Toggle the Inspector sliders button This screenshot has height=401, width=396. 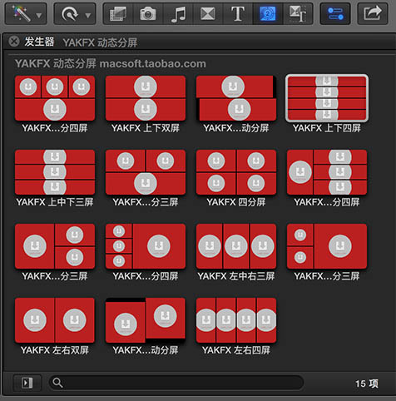coord(335,14)
